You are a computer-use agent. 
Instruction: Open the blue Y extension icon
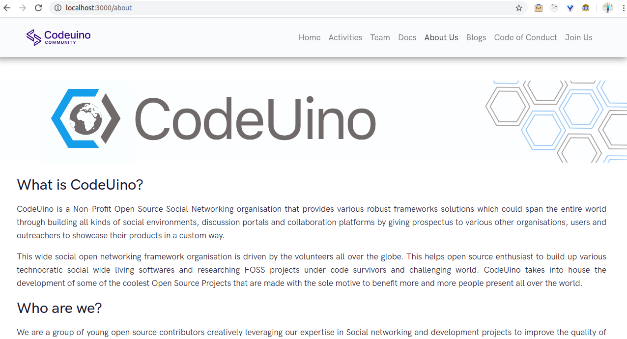click(x=570, y=8)
